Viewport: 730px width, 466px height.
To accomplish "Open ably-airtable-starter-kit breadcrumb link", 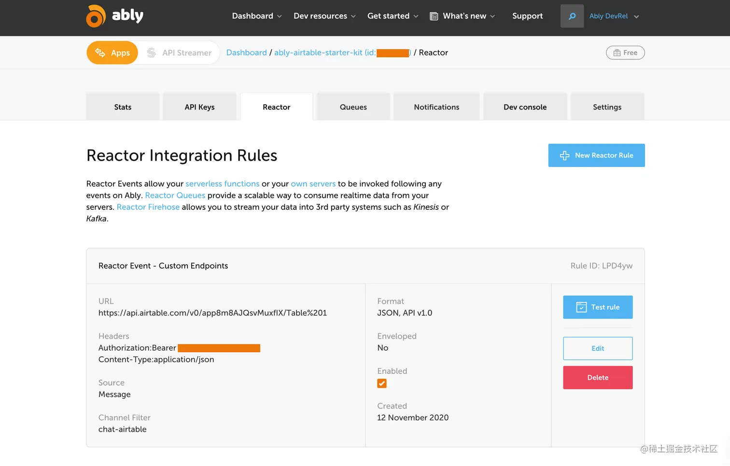I will pyautogui.click(x=342, y=53).
